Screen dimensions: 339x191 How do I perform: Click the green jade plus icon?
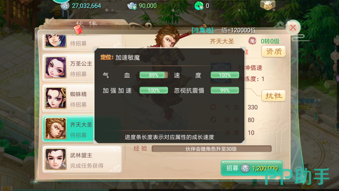point(199,6)
